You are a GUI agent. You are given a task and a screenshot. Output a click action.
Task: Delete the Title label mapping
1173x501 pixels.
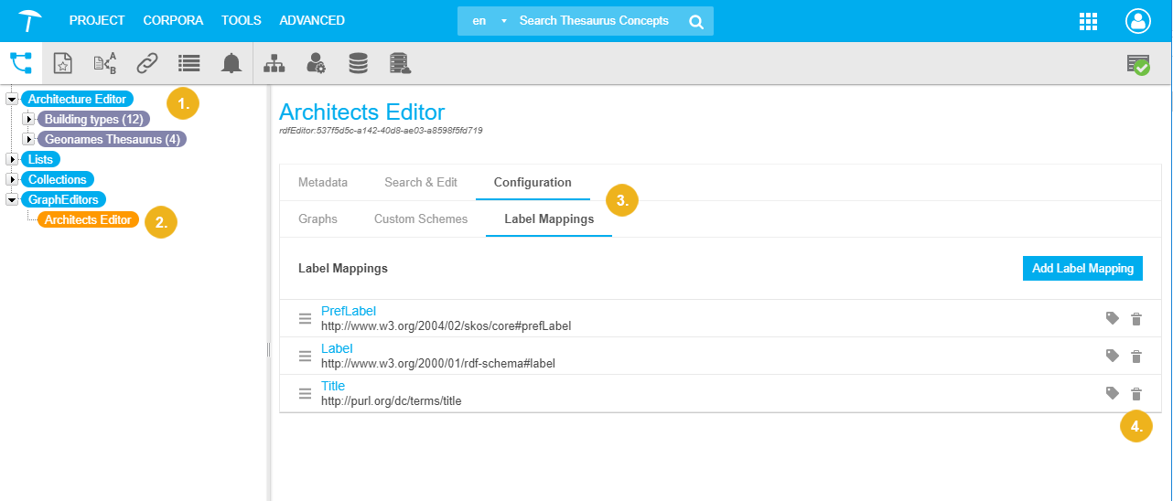[1136, 393]
